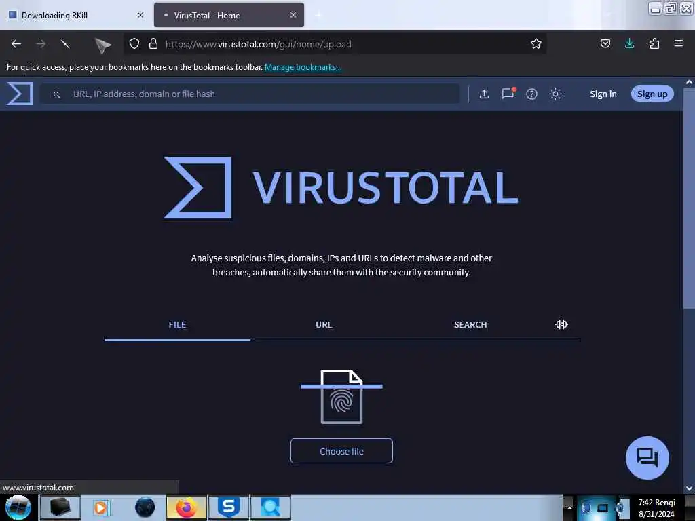Close the Downloading RKill tab
Screen dimensions: 695x521
[140, 15]
